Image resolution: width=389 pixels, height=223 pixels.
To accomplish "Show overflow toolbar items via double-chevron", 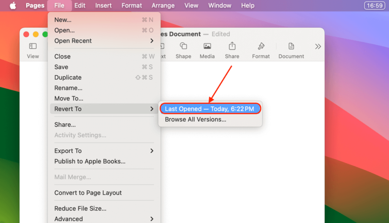I will (318, 46).
